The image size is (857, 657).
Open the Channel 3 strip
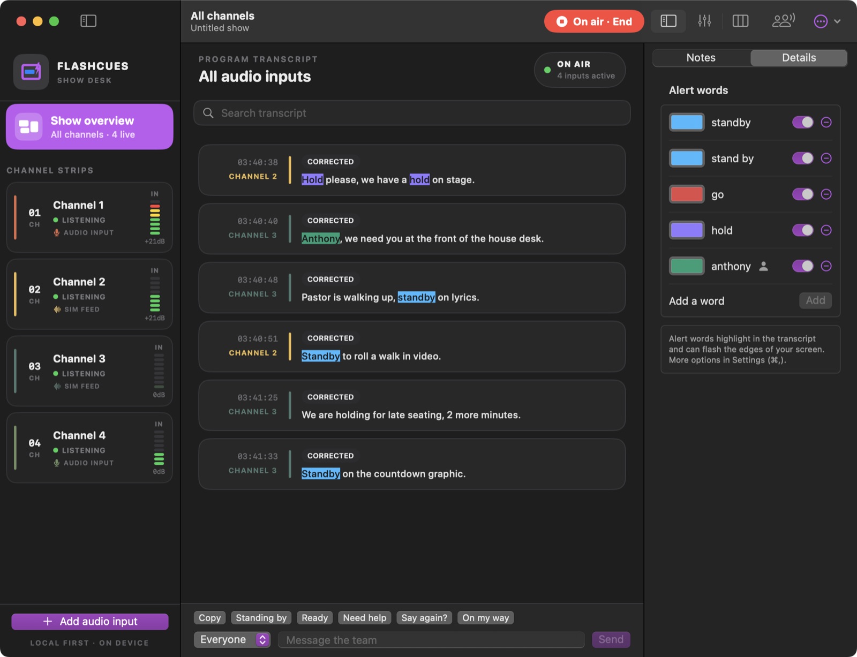[89, 371]
